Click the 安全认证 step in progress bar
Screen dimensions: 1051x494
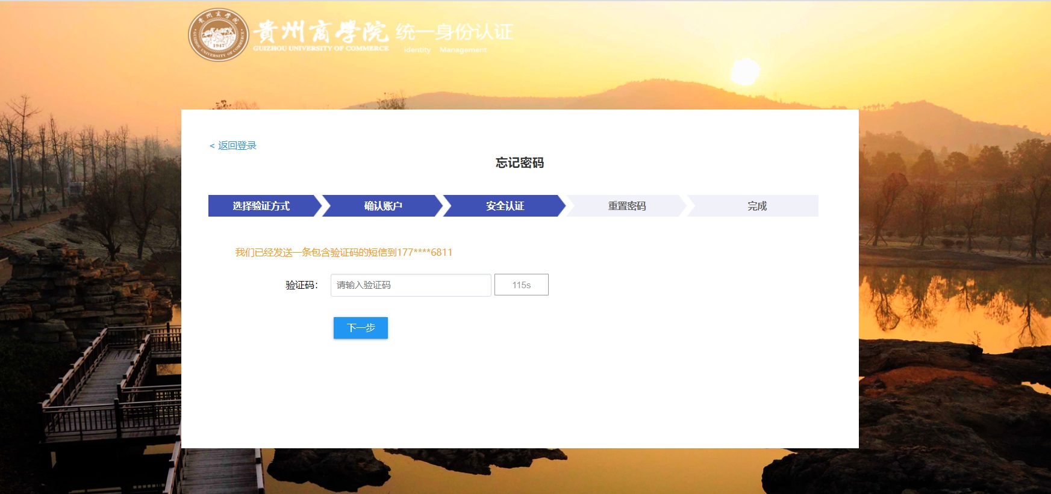505,206
